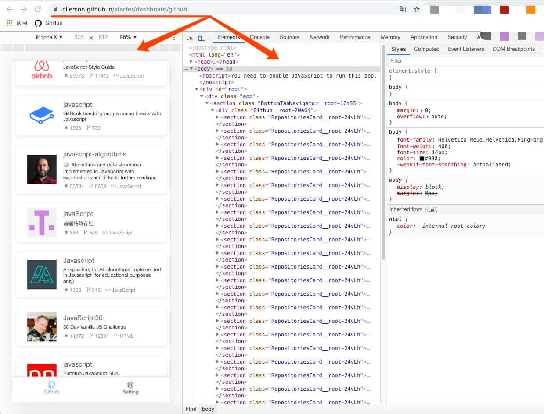
Task: Switch to the Performance tab
Action: click(355, 37)
